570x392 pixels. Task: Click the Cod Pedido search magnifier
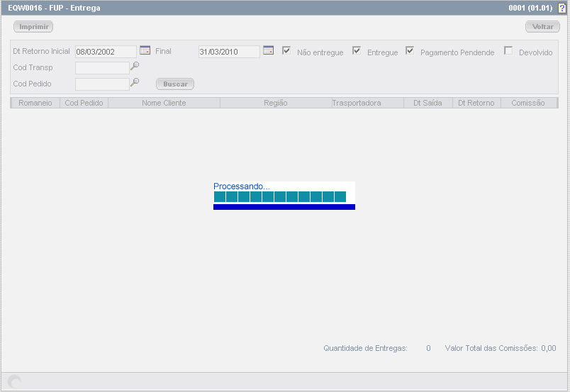click(x=135, y=82)
